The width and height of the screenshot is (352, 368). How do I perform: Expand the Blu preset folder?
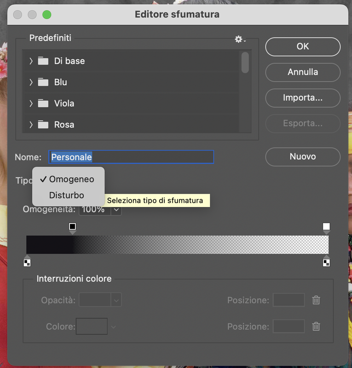click(31, 82)
